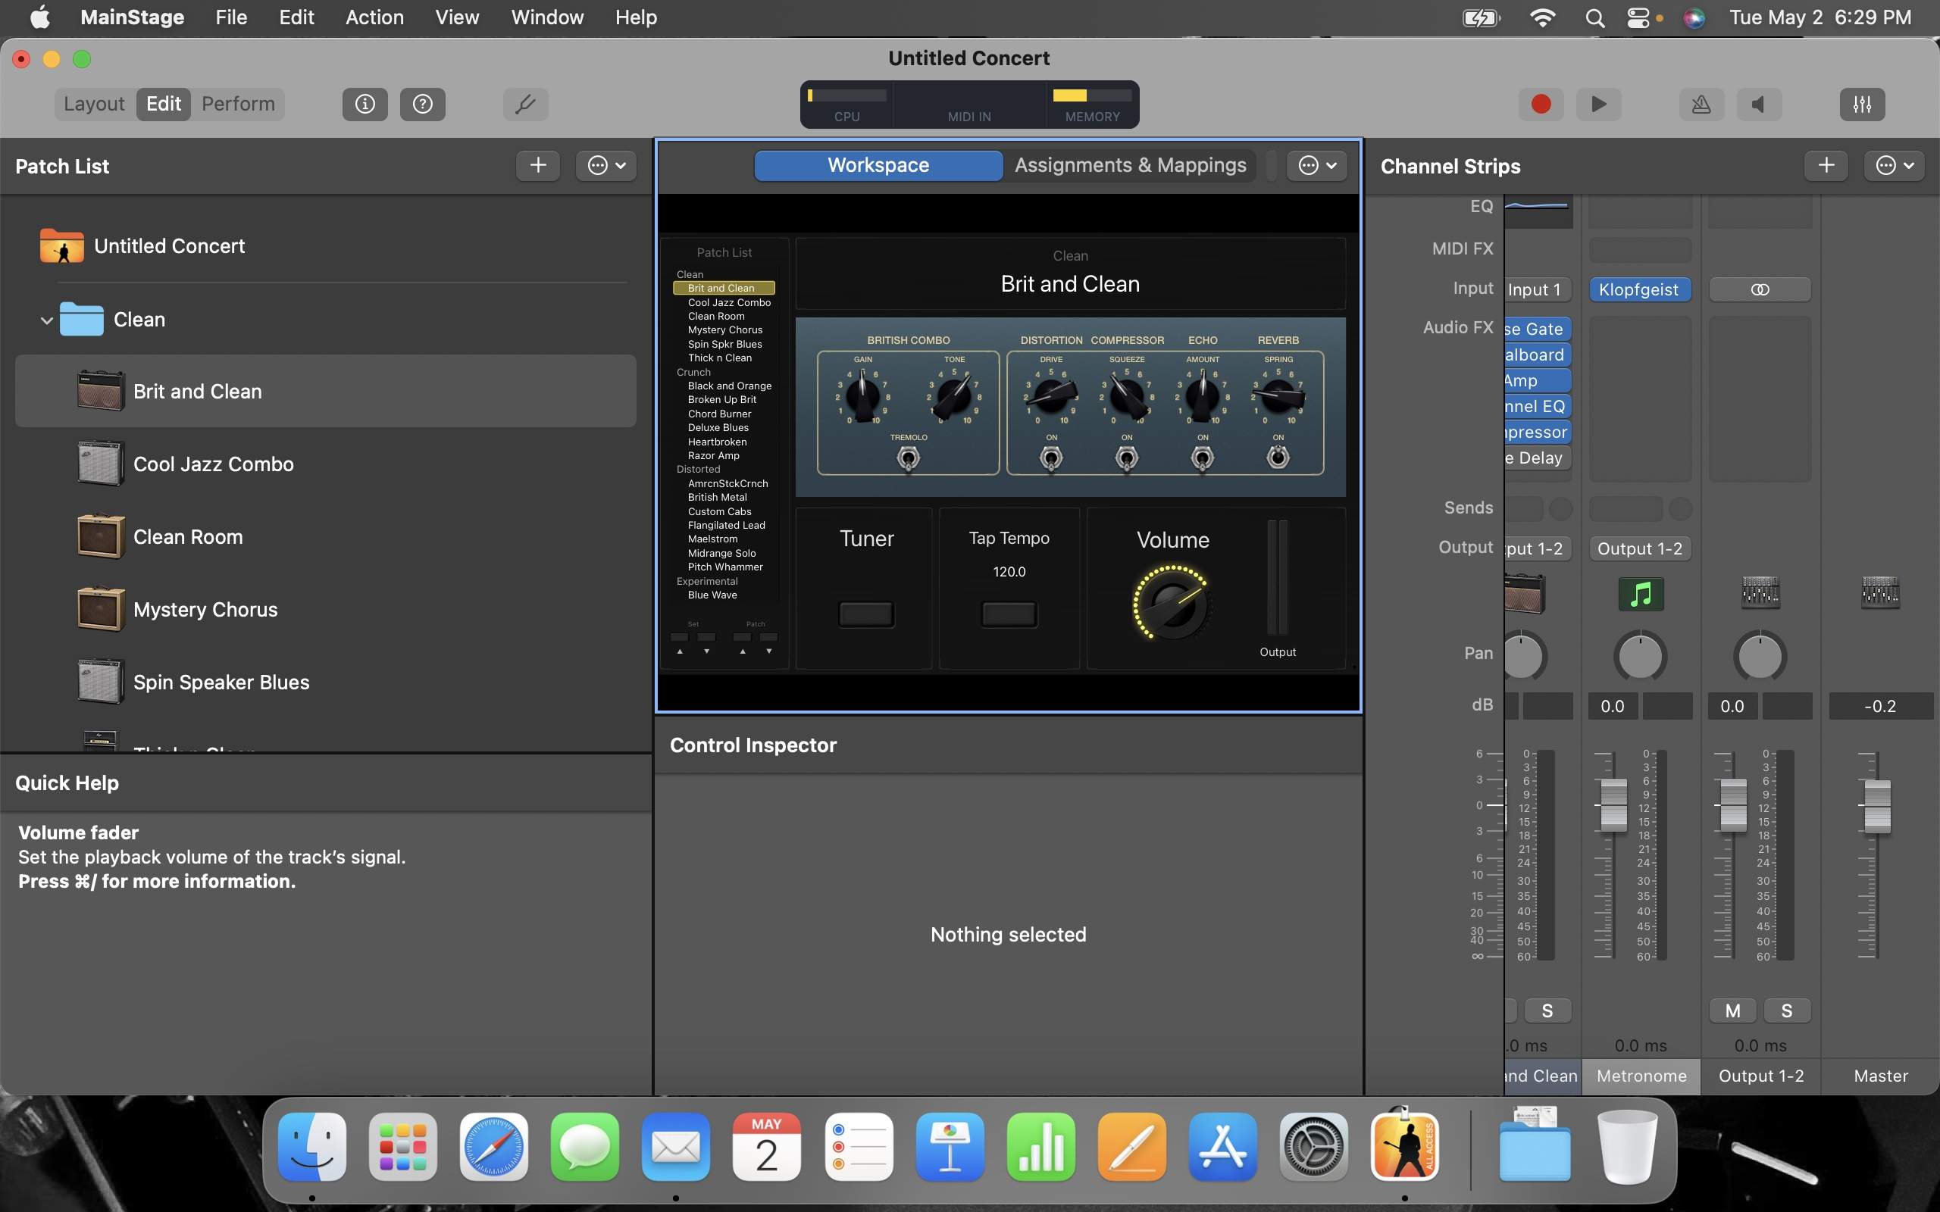Open Metronome Output 1-2 output slot

pyautogui.click(x=1639, y=549)
